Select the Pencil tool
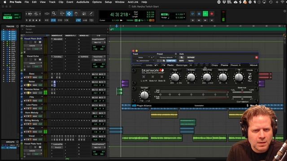 [x=91, y=13]
